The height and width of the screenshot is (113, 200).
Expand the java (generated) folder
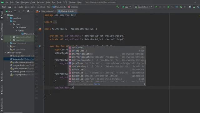(8, 43)
